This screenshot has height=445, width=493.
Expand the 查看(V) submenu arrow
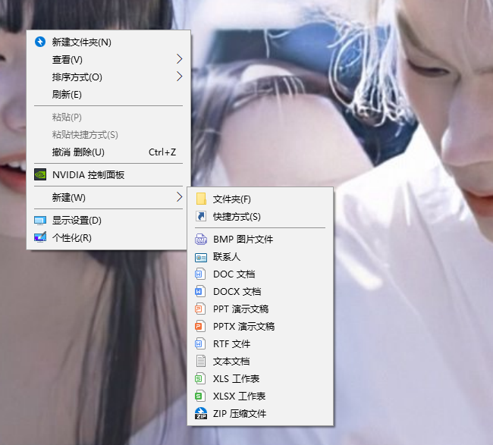[x=179, y=59]
